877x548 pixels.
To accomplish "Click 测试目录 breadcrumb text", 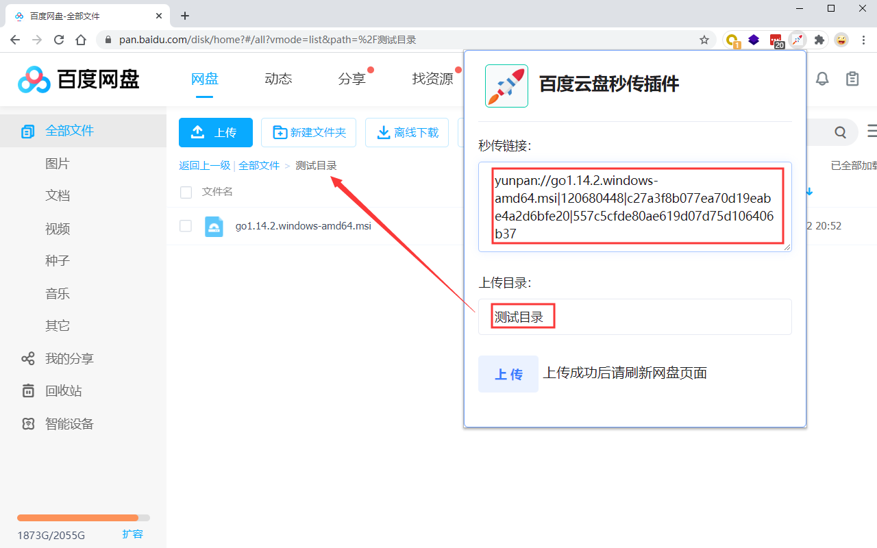I will pos(317,166).
